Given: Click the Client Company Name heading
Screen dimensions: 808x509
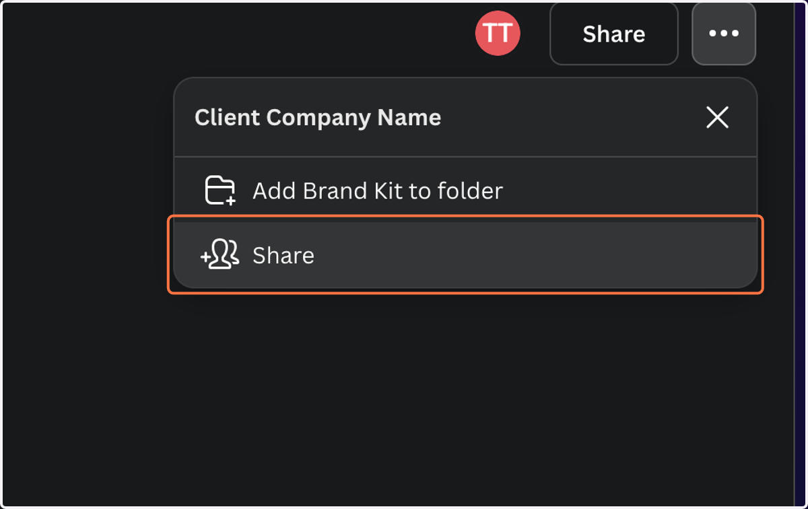Looking at the screenshot, I should point(318,118).
